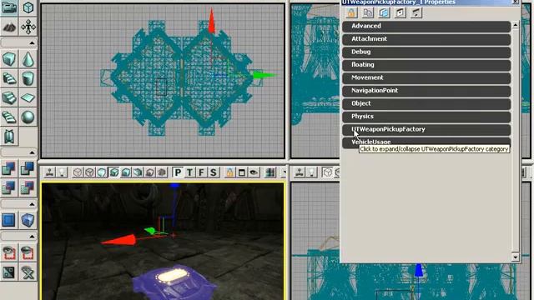The width and height of the screenshot is (534, 300).
Task: Open terrain editing mode mountain icon
Action: [9, 27]
